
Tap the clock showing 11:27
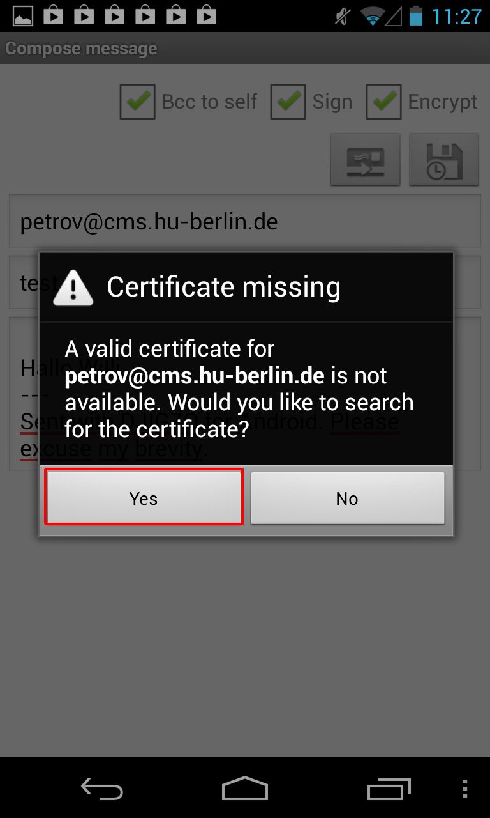457,16
